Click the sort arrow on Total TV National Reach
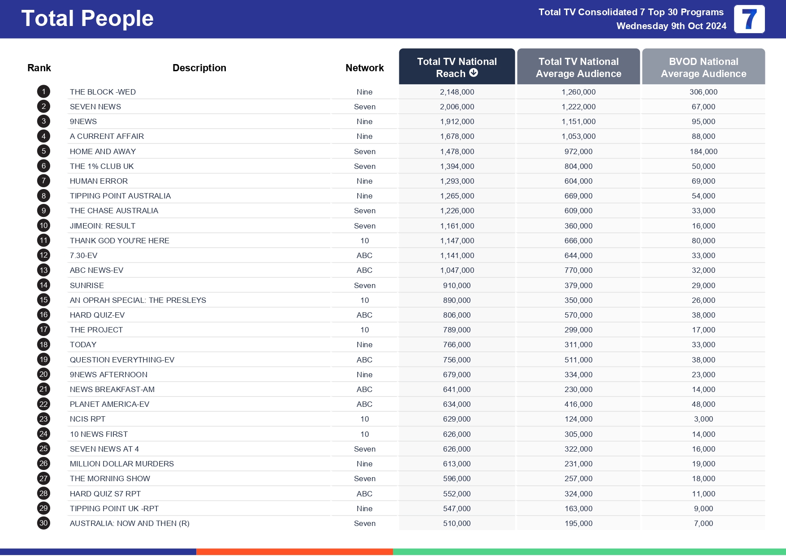Viewport: 786px width, 556px height. pos(474,74)
